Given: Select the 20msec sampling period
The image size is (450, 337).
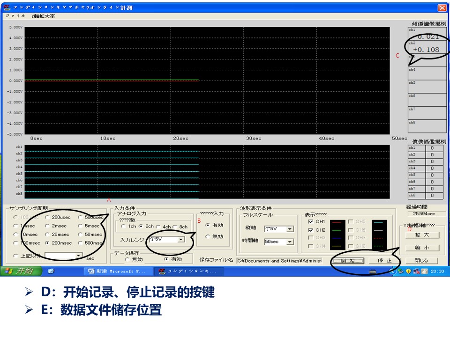Looking at the screenshot, I should [x=47, y=234].
